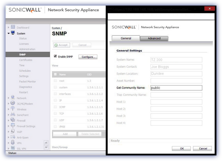Click the VoIP headset icon in sidebar

point(13,131)
